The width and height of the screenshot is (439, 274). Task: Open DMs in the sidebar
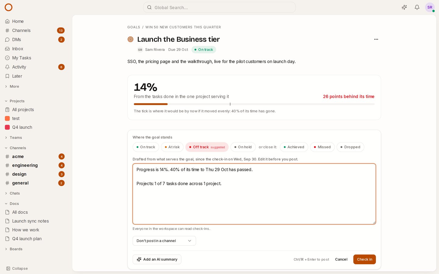(x=35, y=40)
